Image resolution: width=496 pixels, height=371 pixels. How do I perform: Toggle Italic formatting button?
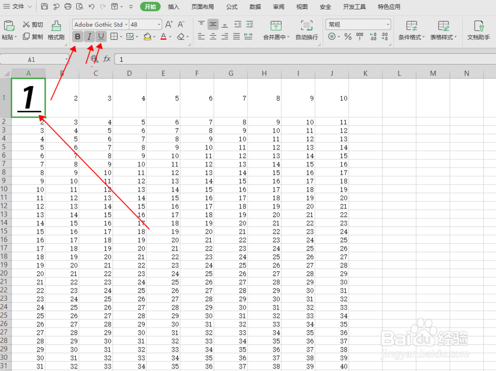89,37
